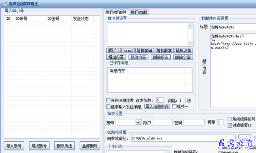Click the 修改内容 button
The width and height of the screenshot is (256, 153).
click(138, 57)
